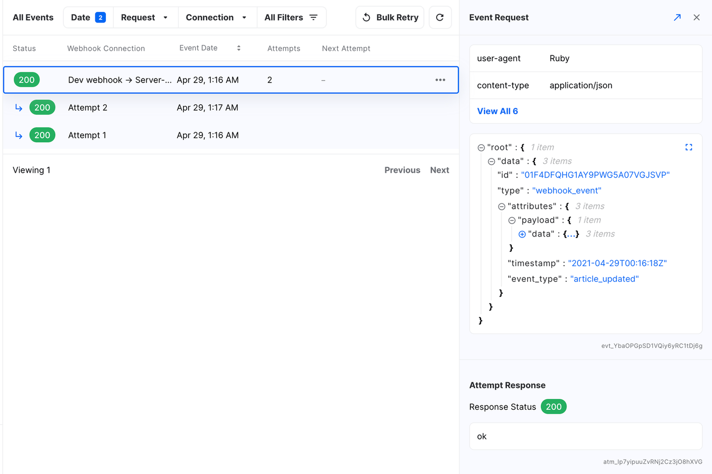This screenshot has width=712, height=474.
Task: Close the Event Request panel
Action: click(697, 17)
